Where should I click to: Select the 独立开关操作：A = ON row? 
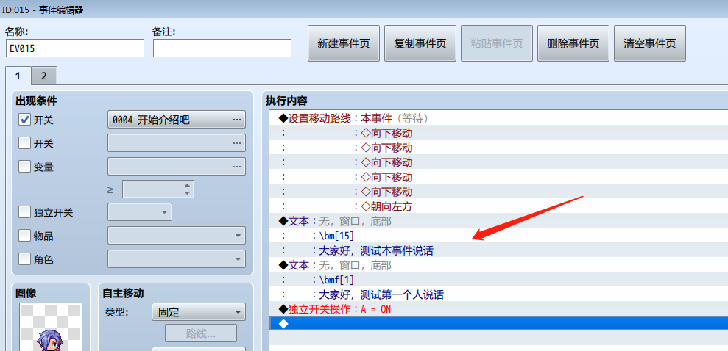[x=498, y=309]
